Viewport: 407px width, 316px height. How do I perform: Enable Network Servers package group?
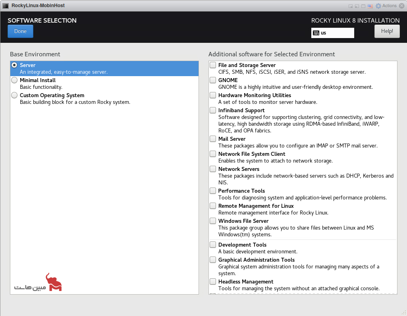pos(213,169)
